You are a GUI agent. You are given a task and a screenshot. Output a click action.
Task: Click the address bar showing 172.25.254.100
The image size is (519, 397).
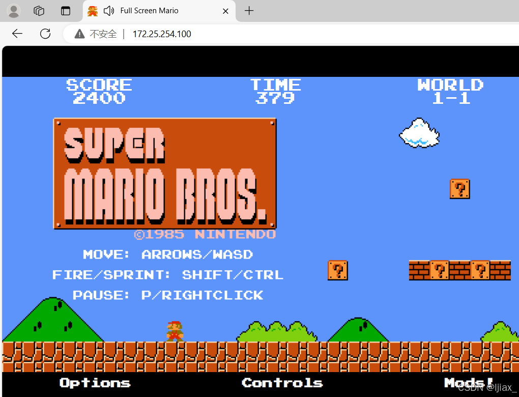pyautogui.click(x=291, y=34)
